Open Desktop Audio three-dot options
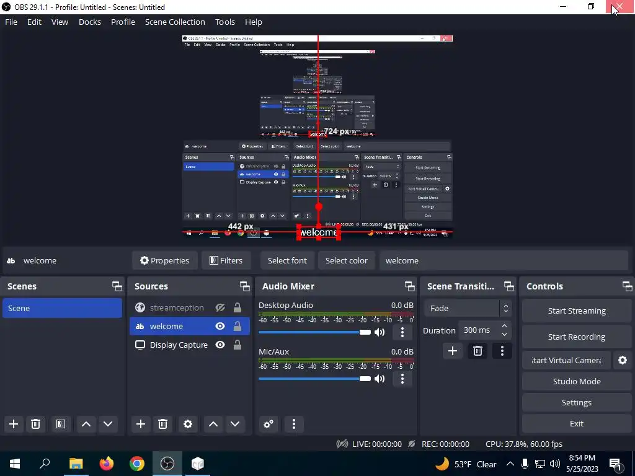 click(402, 332)
